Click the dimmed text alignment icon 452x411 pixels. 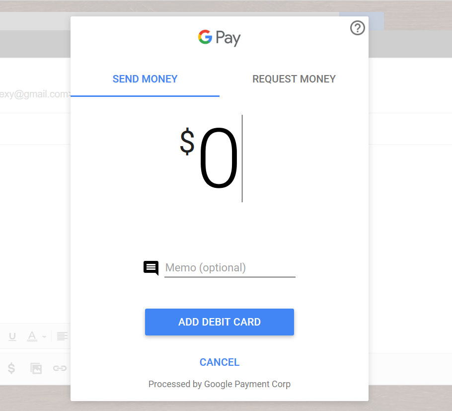(62, 336)
